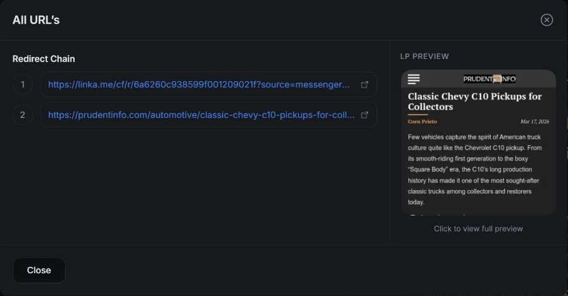Click the linka.me redirect URL
This screenshot has height=296, width=568.
tap(199, 84)
